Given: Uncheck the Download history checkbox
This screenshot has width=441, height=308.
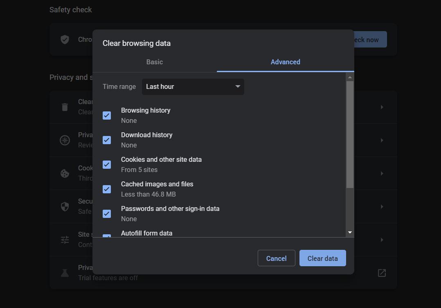Looking at the screenshot, I should click(x=107, y=140).
